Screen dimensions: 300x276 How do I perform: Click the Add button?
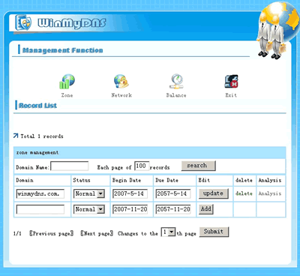coord(206,209)
